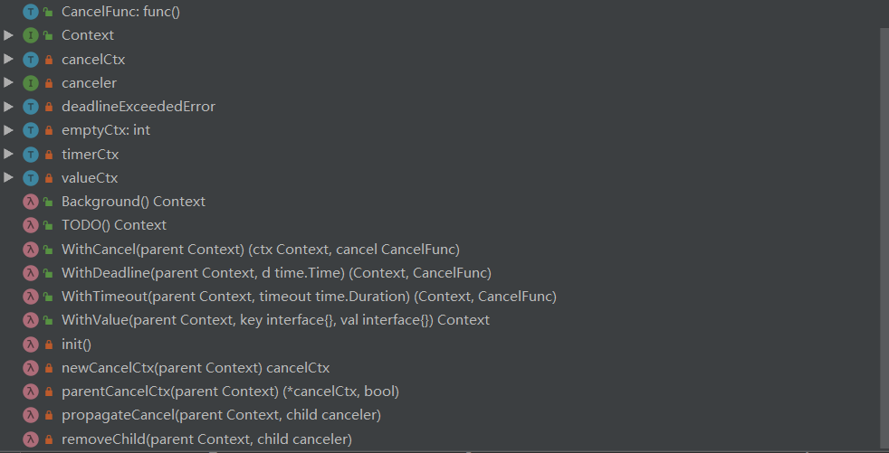Click the green unlocked icon beside WithValue
The image size is (889, 453).
coord(48,320)
